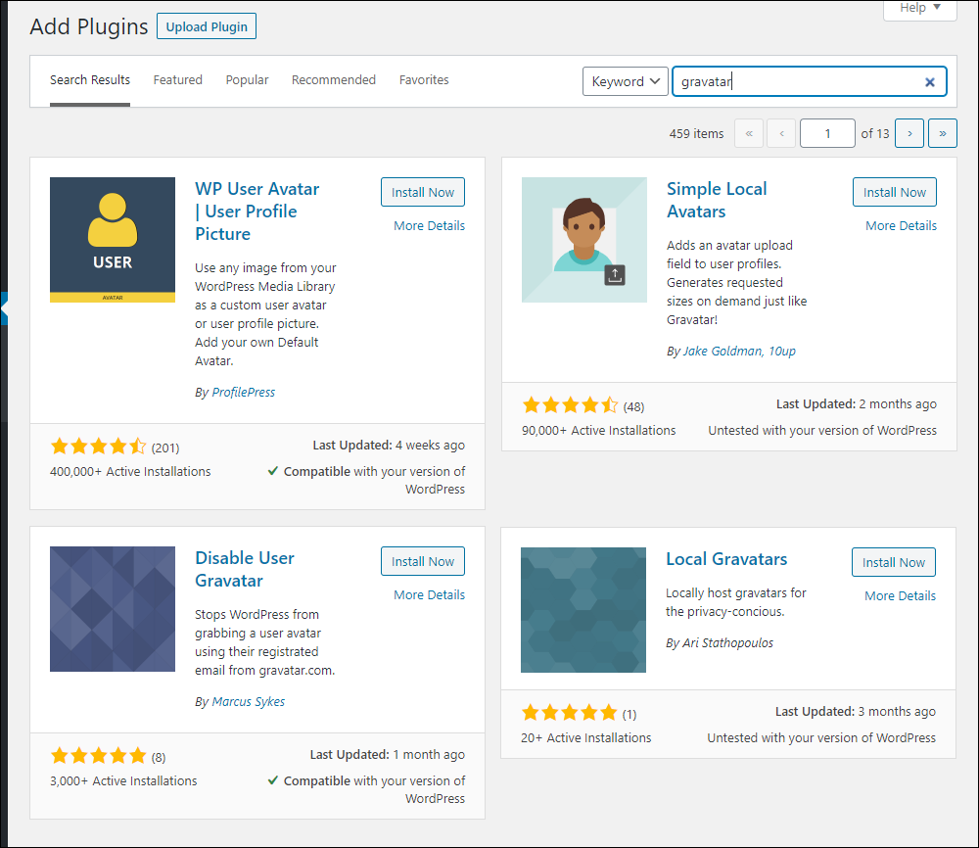Install the Local Gravatars plugin
Viewport: 979px width, 848px height.
point(894,563)
